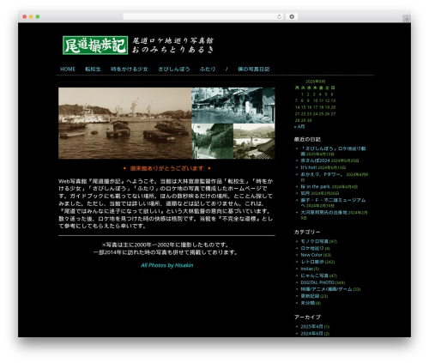Click the 御来館ありがとうございます heading

click(x=166, y=168)
